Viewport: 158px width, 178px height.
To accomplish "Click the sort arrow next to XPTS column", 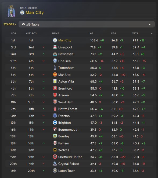I will pos(152,33).
